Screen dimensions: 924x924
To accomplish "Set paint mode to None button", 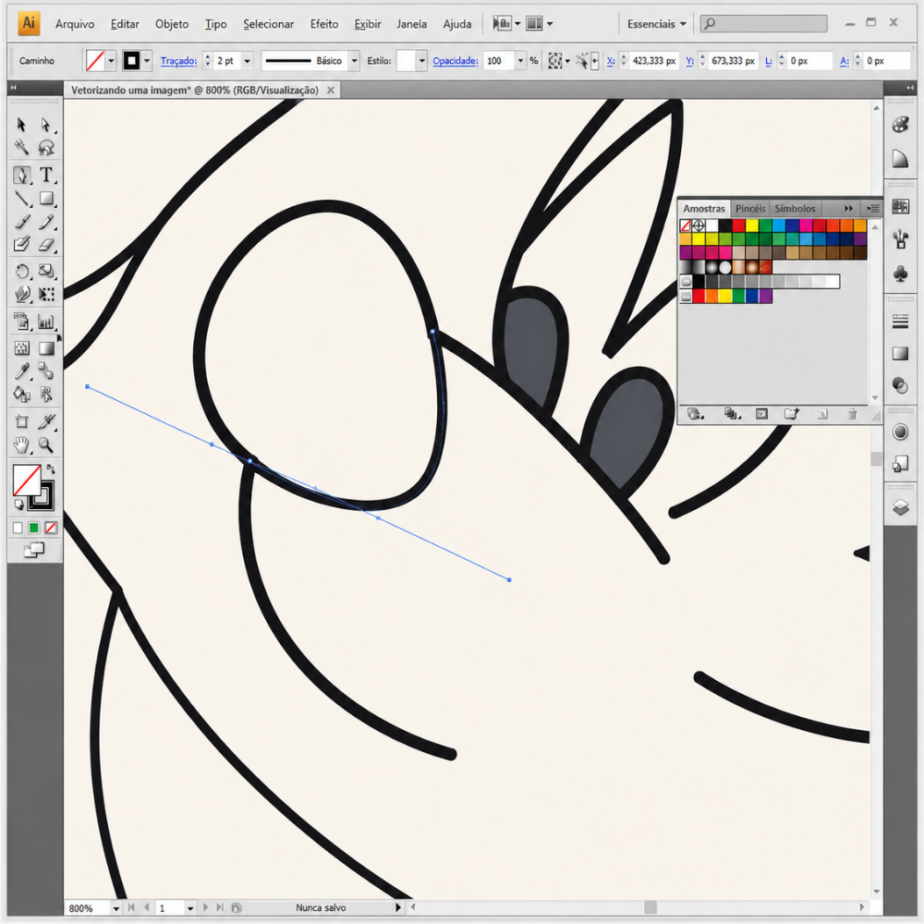I will (51, 528).
